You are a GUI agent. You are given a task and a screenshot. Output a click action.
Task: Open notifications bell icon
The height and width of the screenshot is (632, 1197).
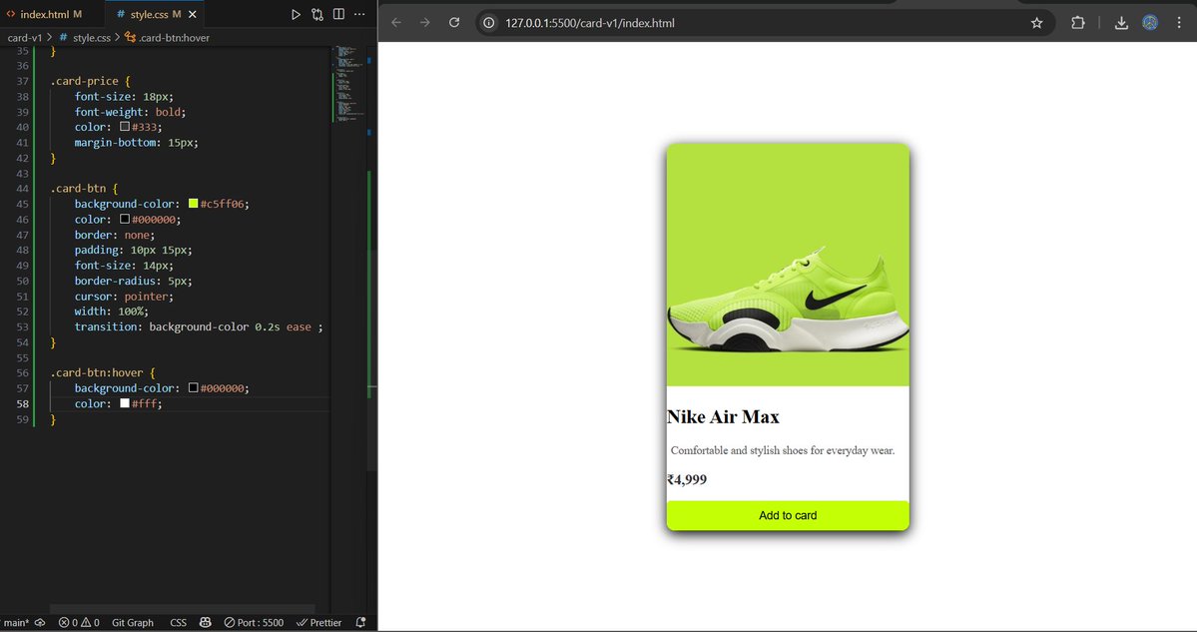(x=361, y=623)
